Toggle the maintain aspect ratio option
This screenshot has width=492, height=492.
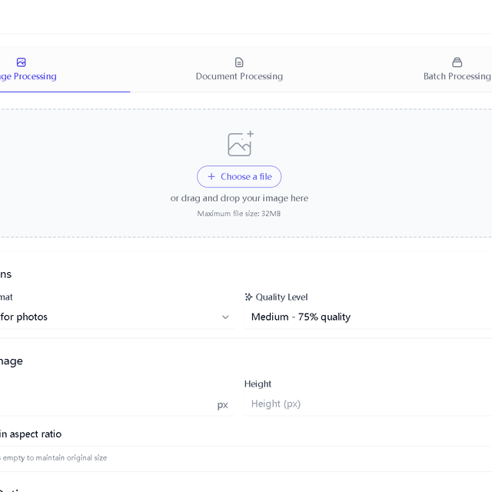tap(31, 434)
